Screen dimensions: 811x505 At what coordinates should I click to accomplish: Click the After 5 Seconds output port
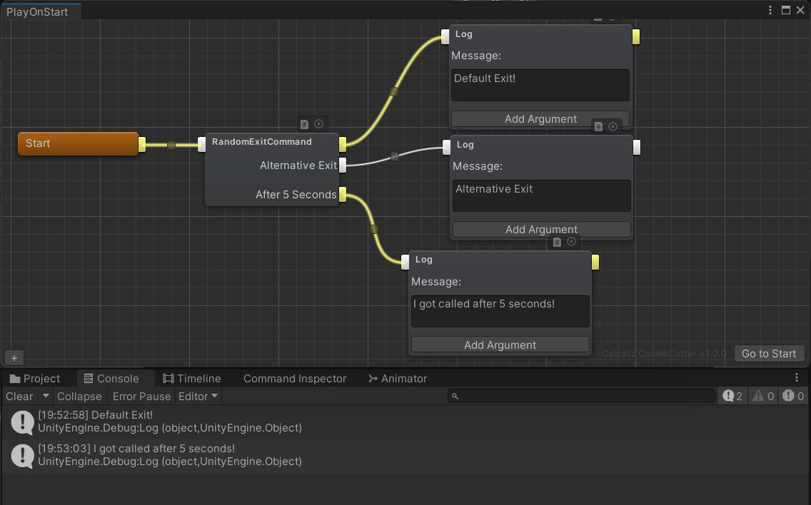pyautogui.click(x=343, y=194)
